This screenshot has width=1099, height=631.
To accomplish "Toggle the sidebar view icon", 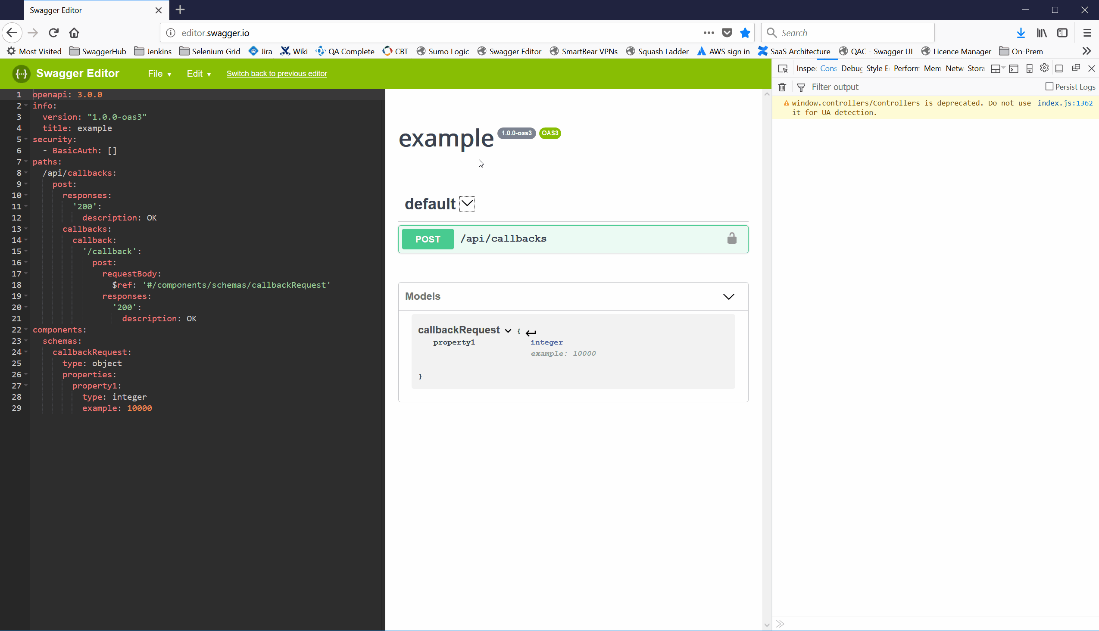I will pyautogui.click(x=1062, y=33).
